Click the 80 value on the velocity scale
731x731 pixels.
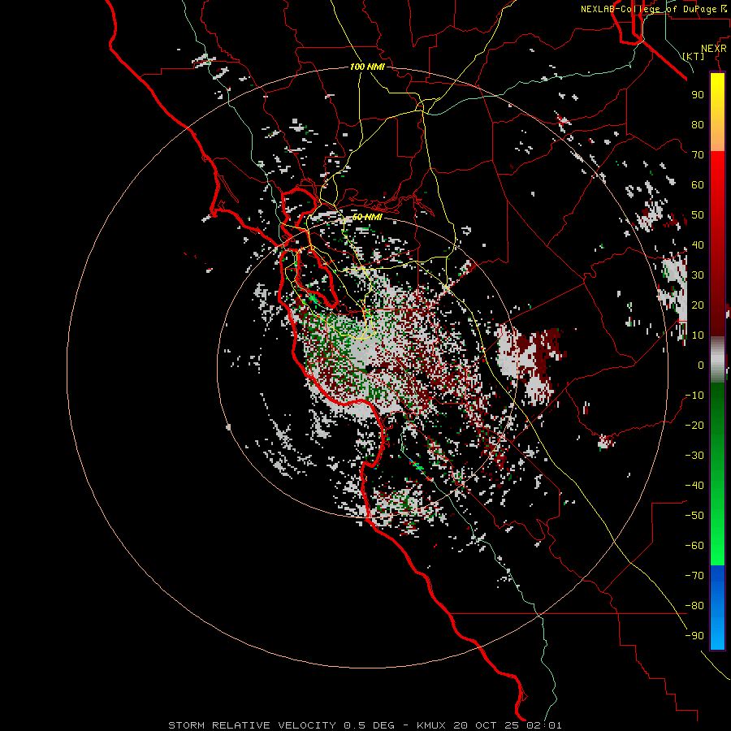pos(698,124)
